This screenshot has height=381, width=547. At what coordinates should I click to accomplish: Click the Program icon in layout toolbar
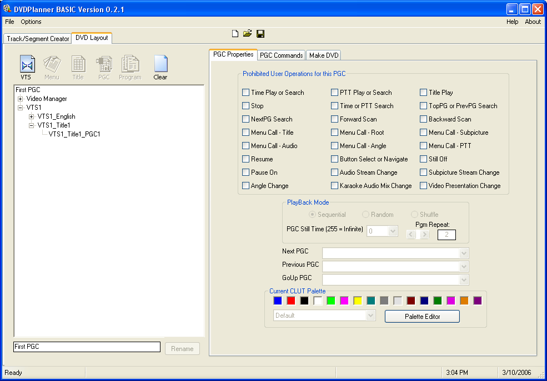(130, 65)
